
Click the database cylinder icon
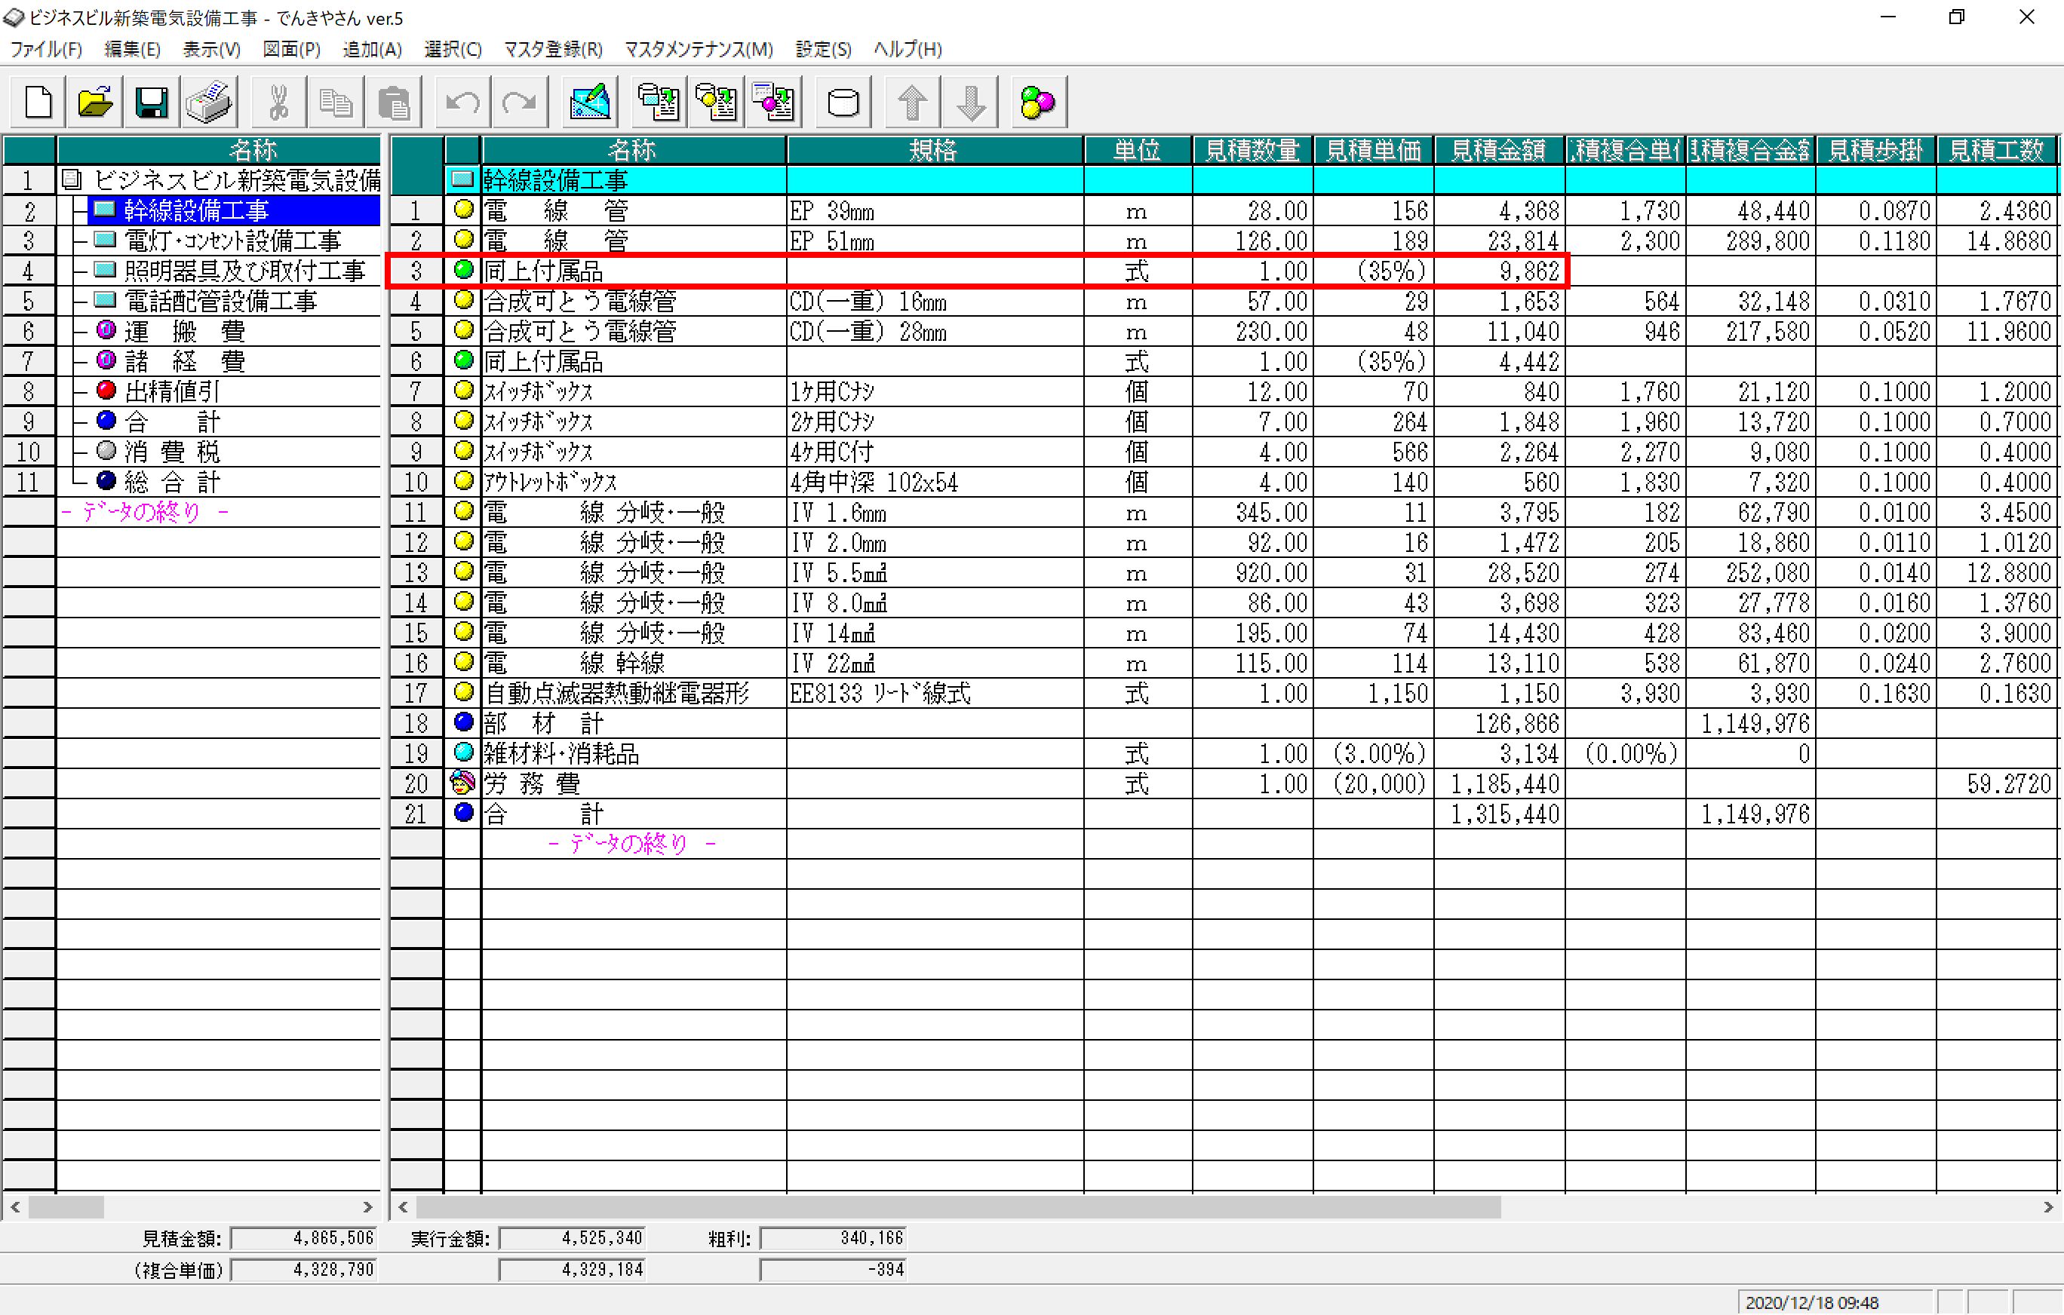(x=843, y=103)
